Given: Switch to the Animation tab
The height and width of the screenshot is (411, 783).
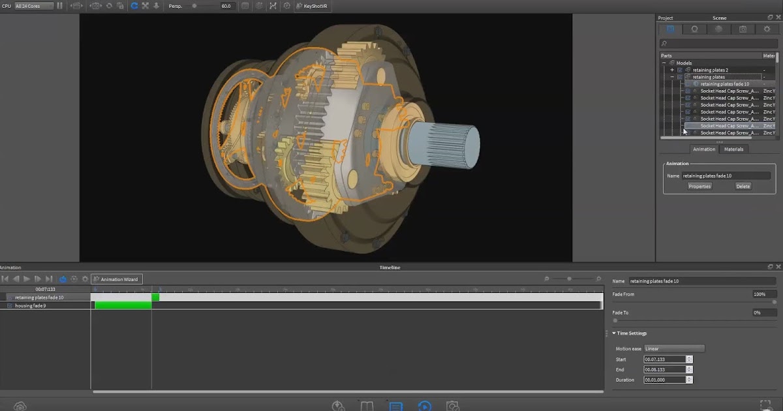Looking at the screenshot, I should (703, 149).
